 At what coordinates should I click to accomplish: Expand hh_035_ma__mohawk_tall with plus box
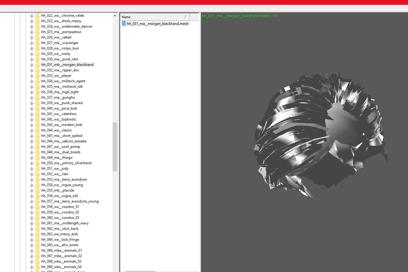coord(32,87)
